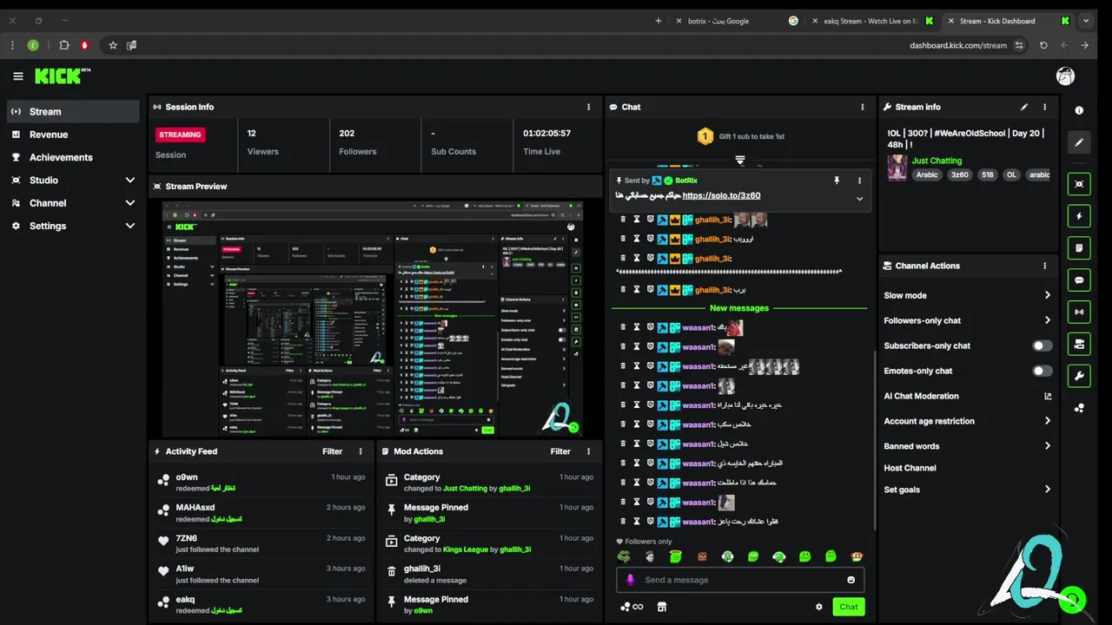
Task: Open Stream Info panel options menu
Action: click(x=1045, y=107)
